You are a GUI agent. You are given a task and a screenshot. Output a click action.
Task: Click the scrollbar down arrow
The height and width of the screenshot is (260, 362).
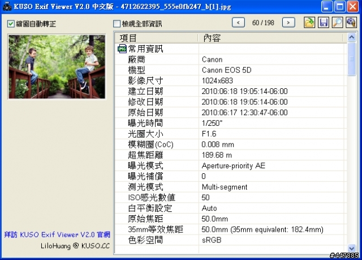[352, 249]
